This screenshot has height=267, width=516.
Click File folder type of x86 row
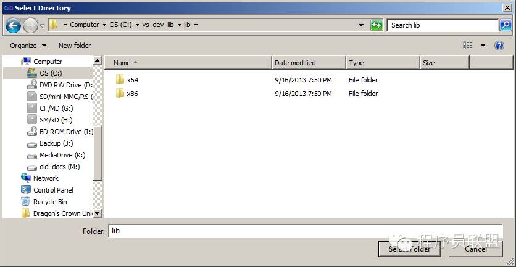pyautogui.click(x=364, y=94)
